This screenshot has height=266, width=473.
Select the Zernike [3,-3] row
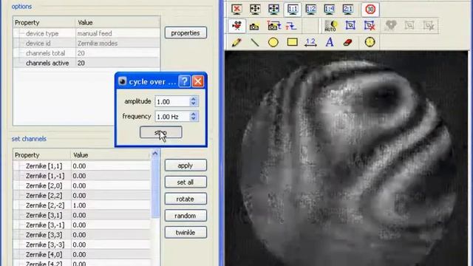(x=82, y=245)
